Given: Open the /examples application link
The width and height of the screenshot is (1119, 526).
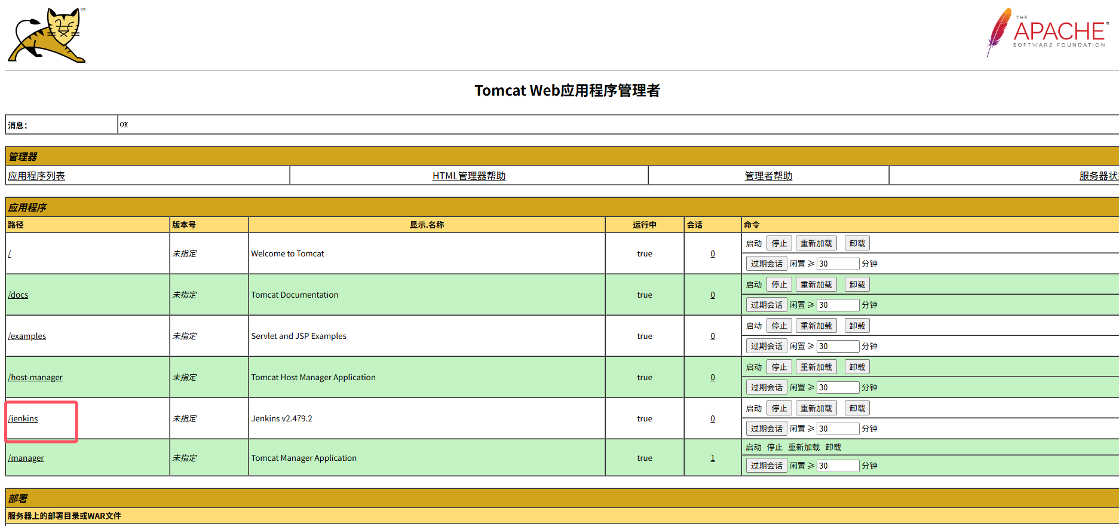Looking at the screenshot, I should click(x=27, y=336).
